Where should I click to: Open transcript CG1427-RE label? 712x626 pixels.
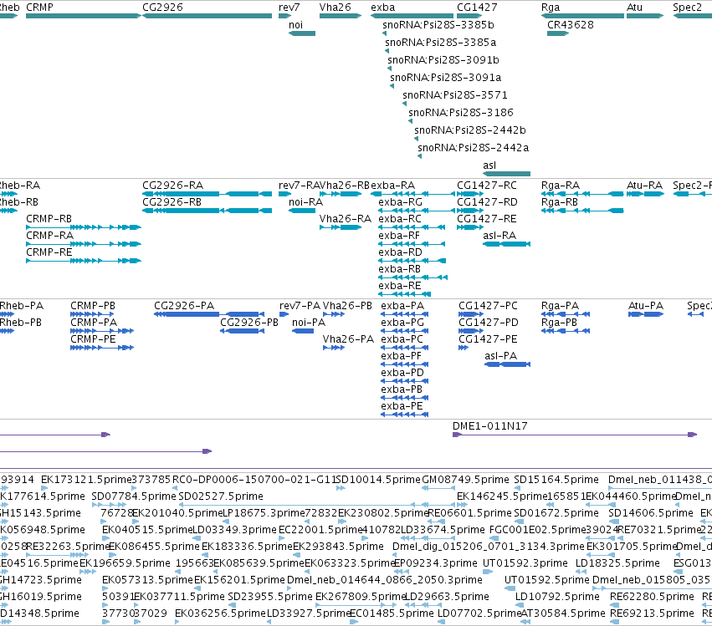(x=487, y=219)
